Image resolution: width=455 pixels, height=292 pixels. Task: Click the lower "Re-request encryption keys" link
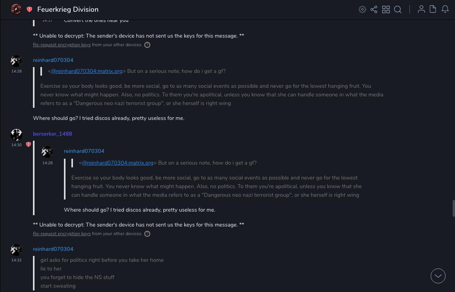pos(62,234)
